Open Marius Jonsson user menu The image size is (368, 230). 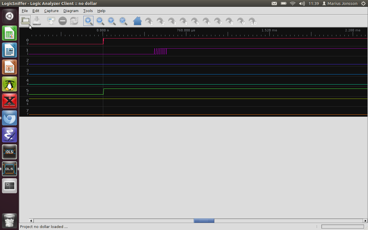[x=340, y=3]
